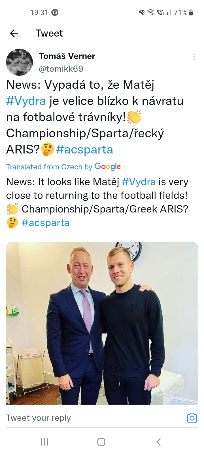
Task: Tap the muted sound status icon
Action: coord(142,12)
